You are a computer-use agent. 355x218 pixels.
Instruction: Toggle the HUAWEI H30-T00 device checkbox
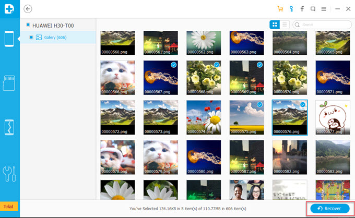27,25
